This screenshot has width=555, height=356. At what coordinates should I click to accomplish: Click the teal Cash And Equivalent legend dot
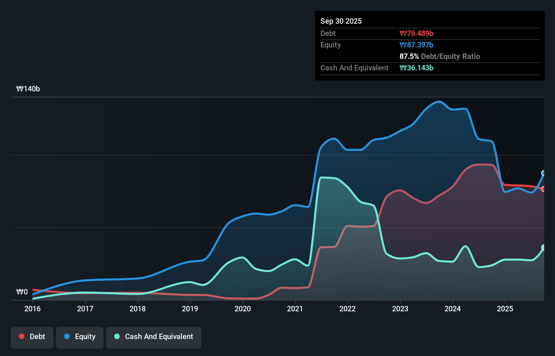tap(116, 336)
